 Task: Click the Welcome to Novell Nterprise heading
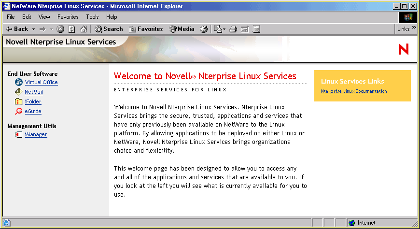(x=205, y=76)
